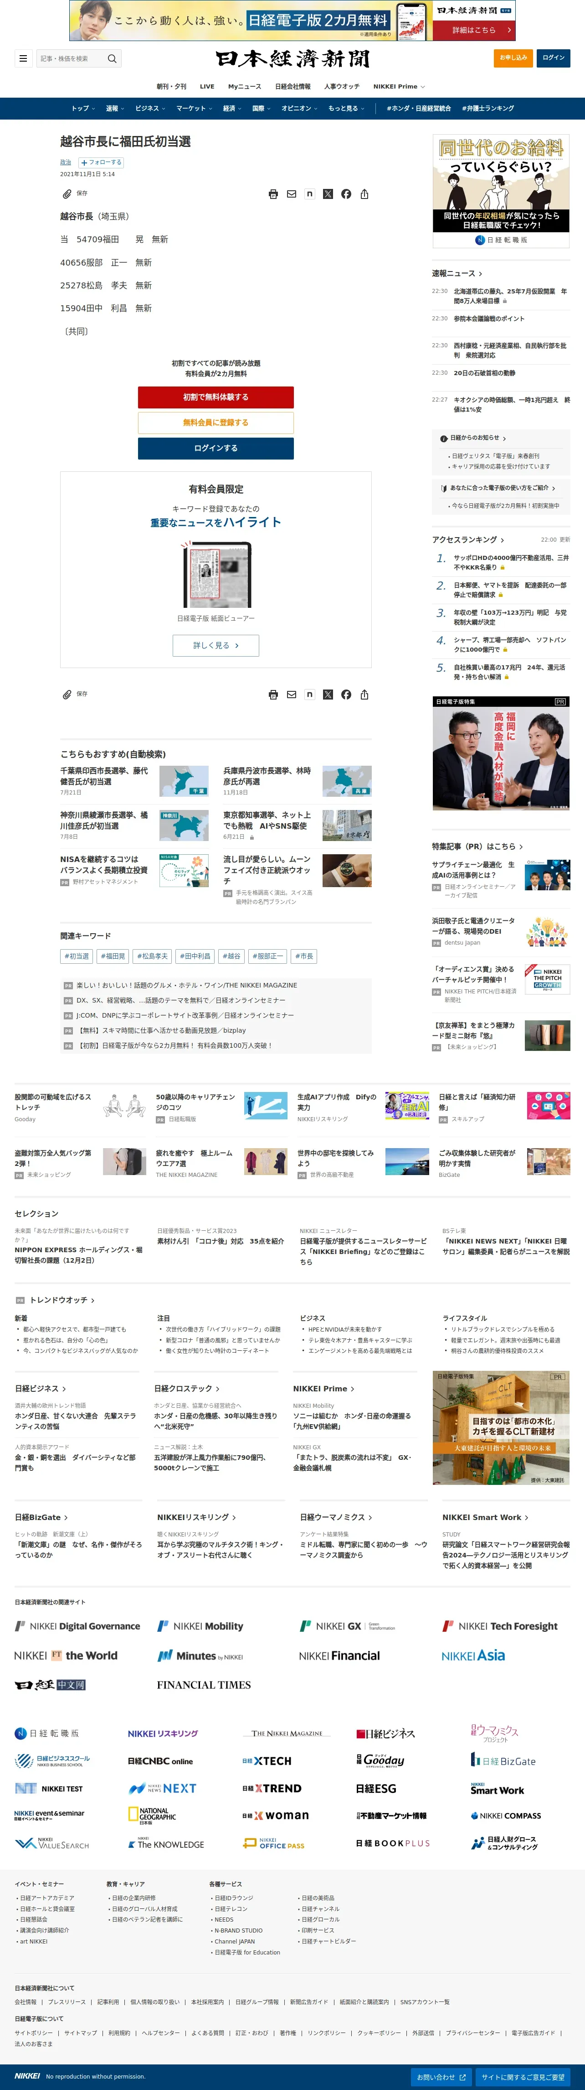Open the 速報ニュース section heading

(x=457, y=273)
